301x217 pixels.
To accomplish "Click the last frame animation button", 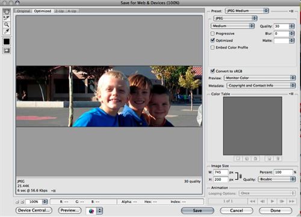I will click(x=291, y=201).
